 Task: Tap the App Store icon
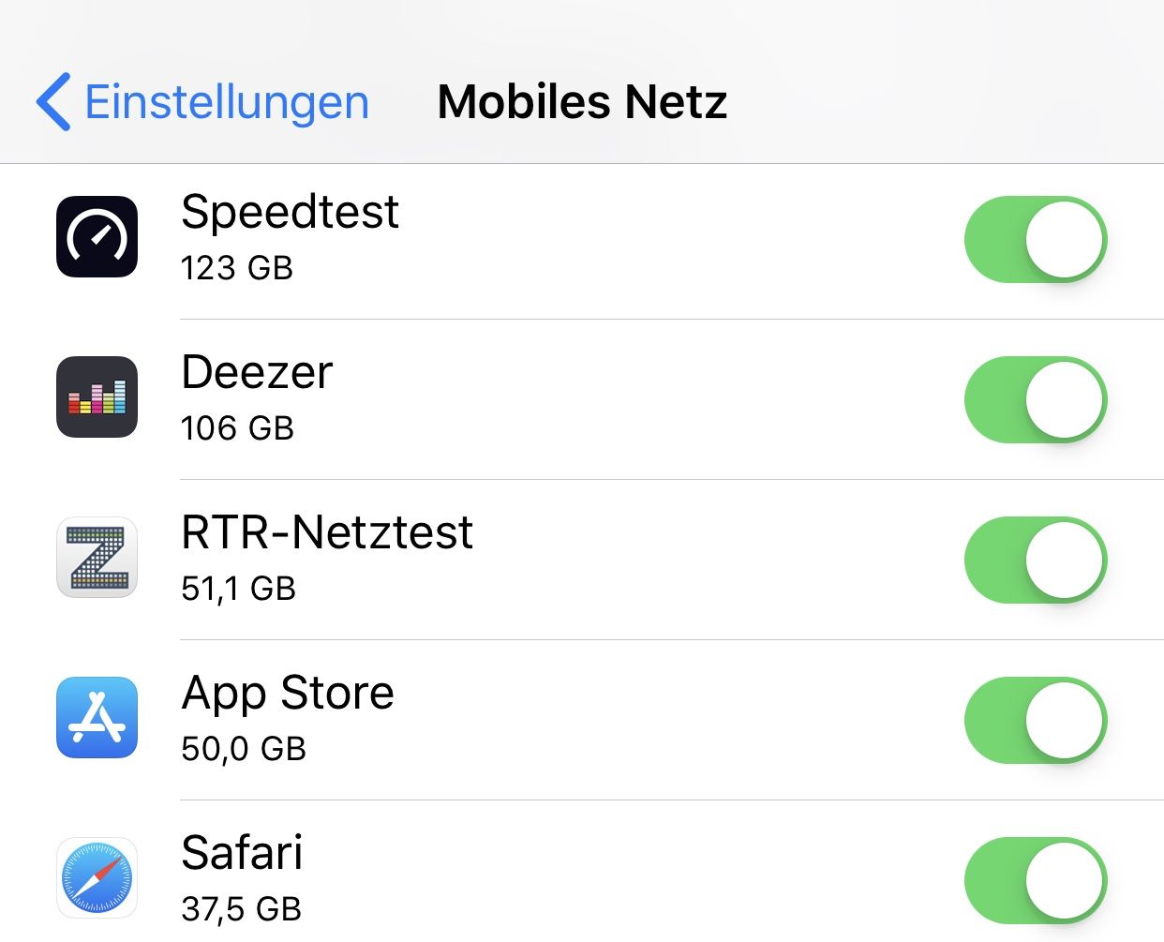[x=97, y=717]
